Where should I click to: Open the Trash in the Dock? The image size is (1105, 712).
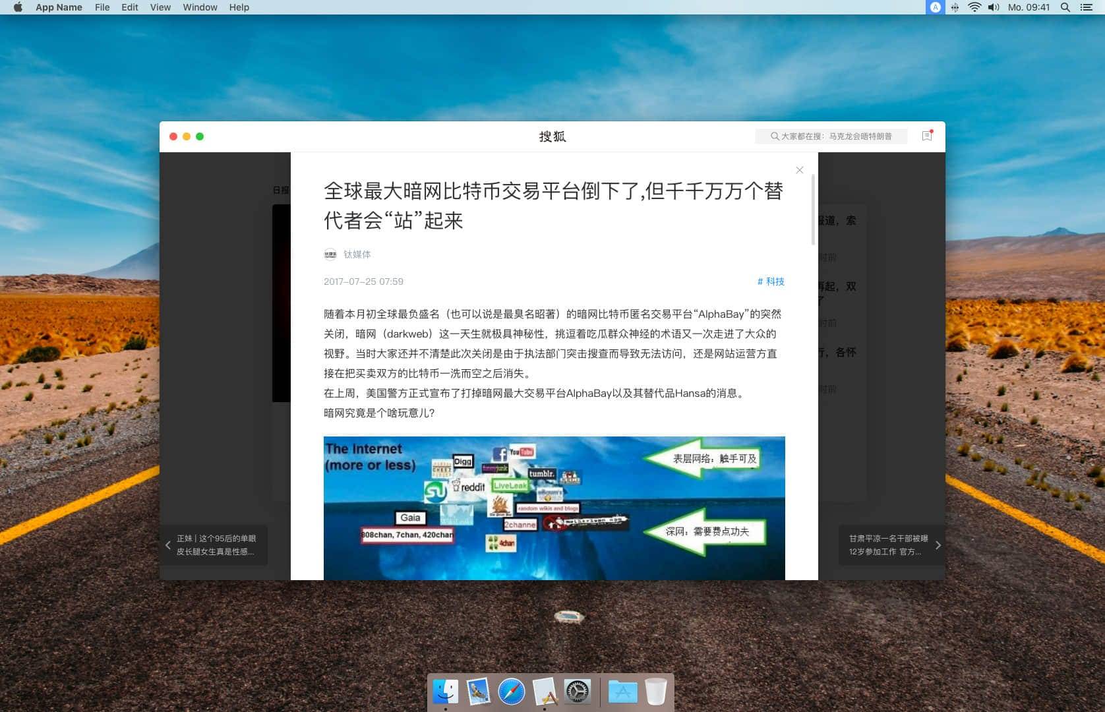(x=656, y=692)
